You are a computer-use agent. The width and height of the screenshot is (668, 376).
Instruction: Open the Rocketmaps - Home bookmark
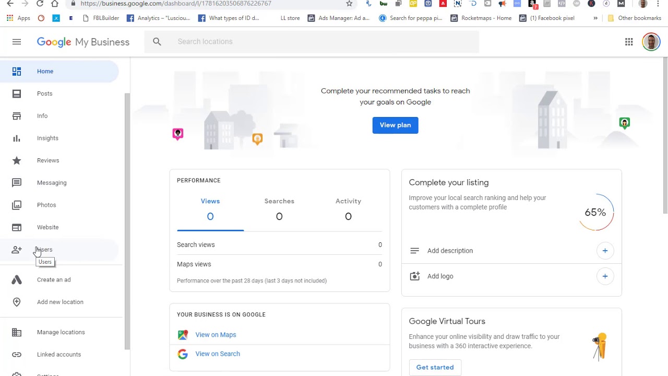481,18
